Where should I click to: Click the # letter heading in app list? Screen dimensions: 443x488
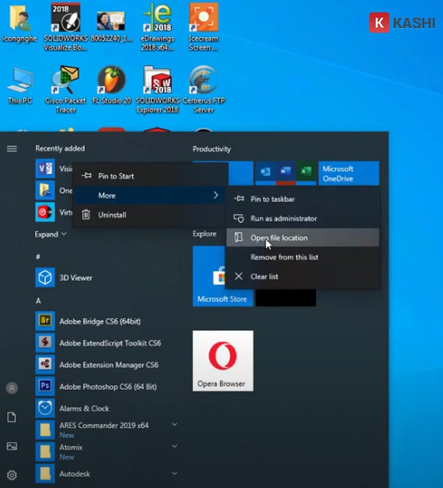coord(38,257)
